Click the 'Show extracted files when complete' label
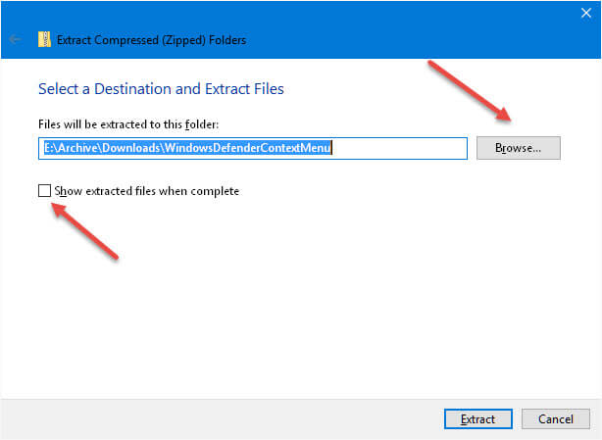Image resolution: width=602 pixels, height=440 pixels. point(147,191)
